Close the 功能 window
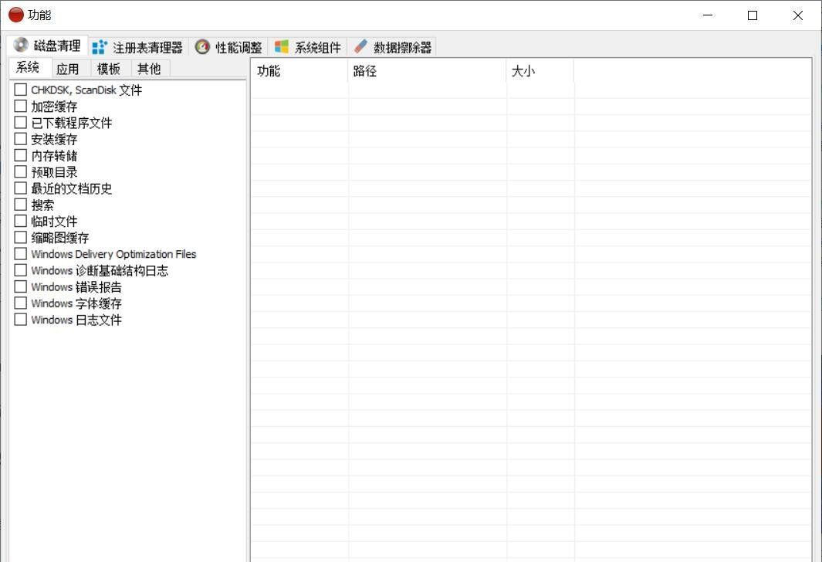 pyautogui.click(x=798, y=15)
